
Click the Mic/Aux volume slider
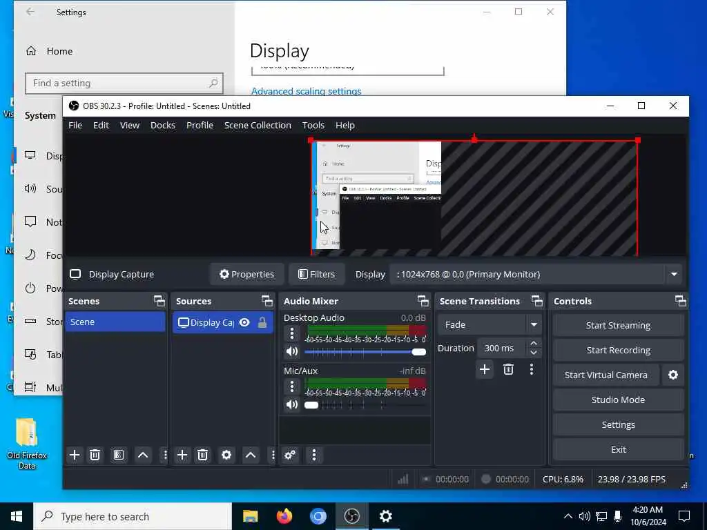point(365,405)
